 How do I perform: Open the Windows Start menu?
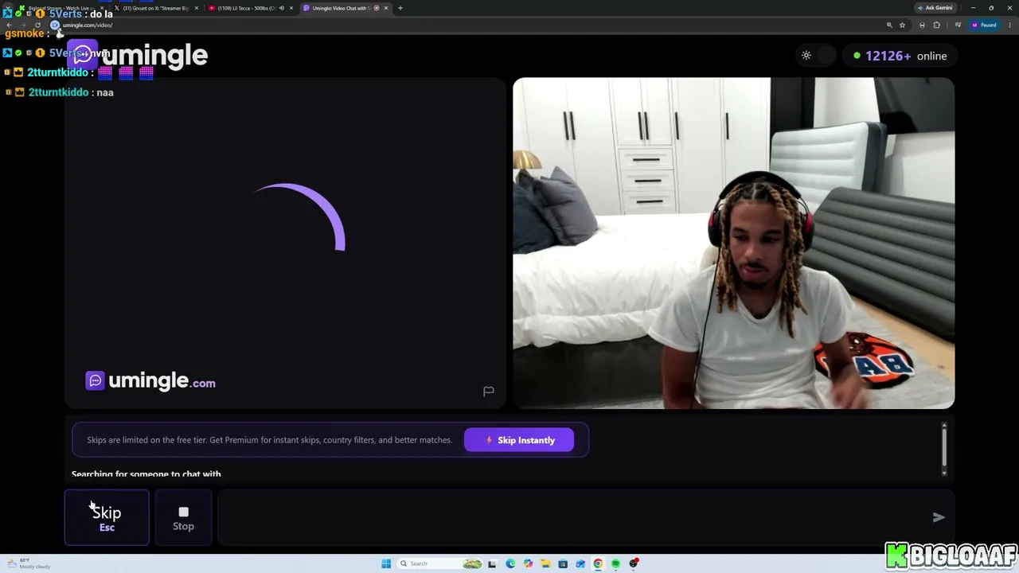tap(386, 563)
